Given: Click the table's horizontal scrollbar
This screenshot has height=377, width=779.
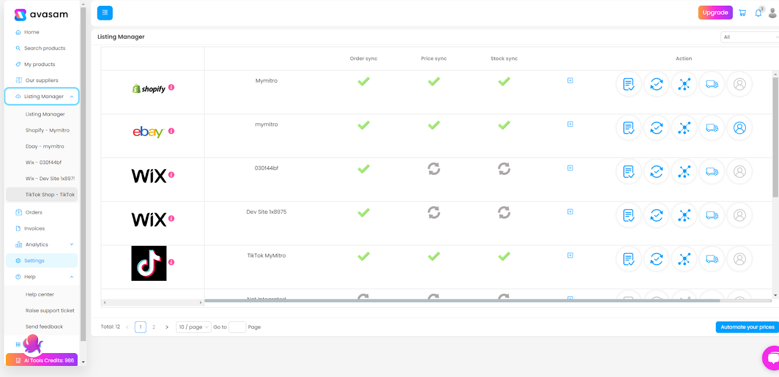Looking at the screenshot, I should tap(462, 301).
